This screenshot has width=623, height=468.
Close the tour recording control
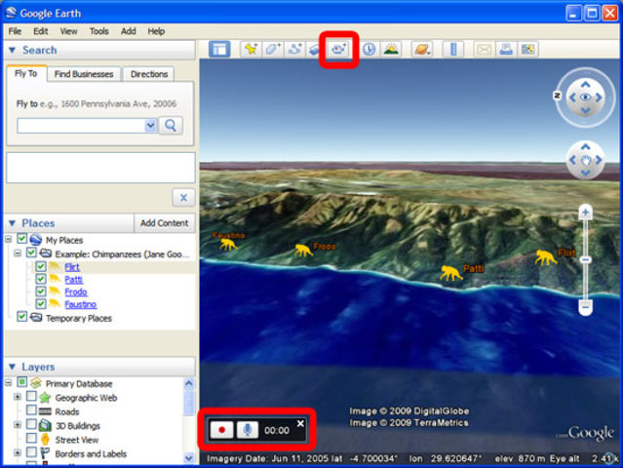[x=300, y=423]
